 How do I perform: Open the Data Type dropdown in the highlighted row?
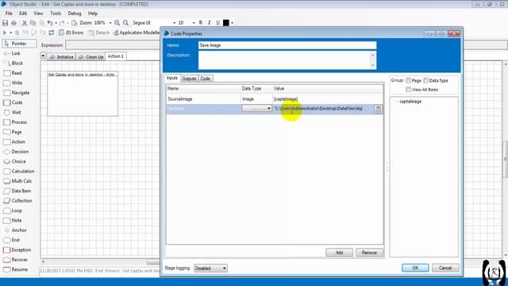tap(256, 108)
